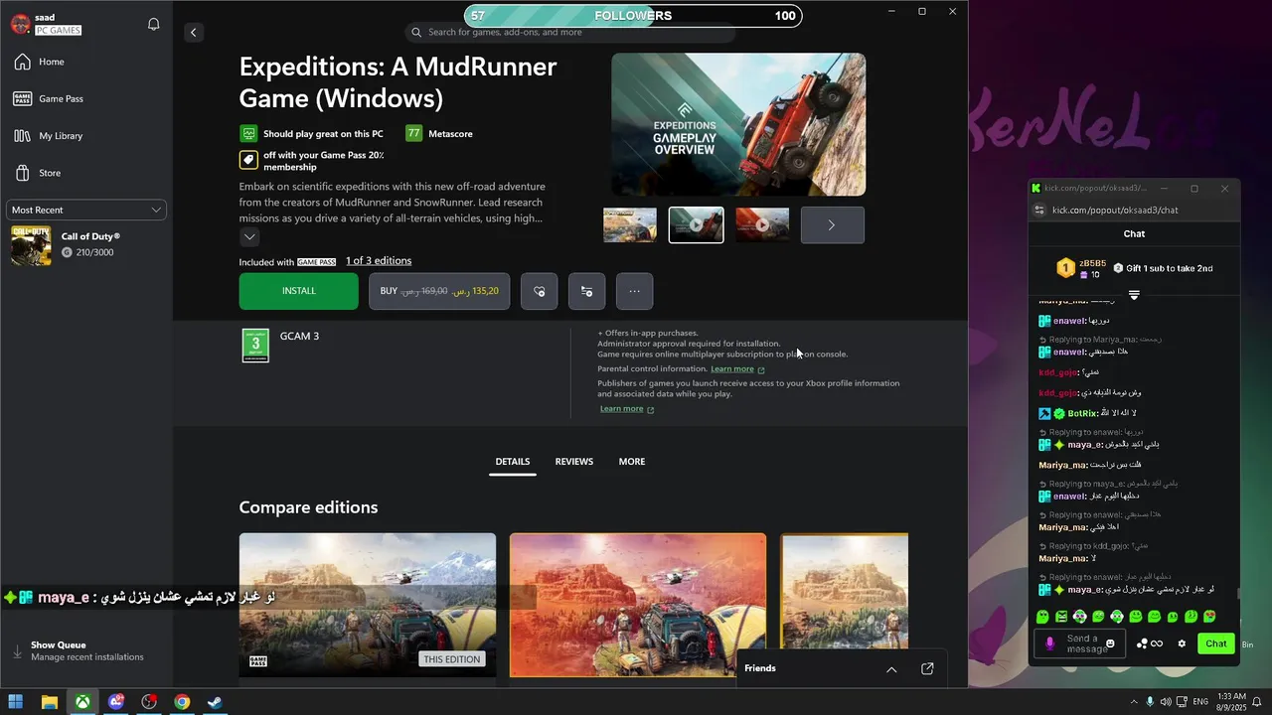Click the GCAM 3 rating badge
Viewport: 1272px width, 715px height.
point(255,346)
